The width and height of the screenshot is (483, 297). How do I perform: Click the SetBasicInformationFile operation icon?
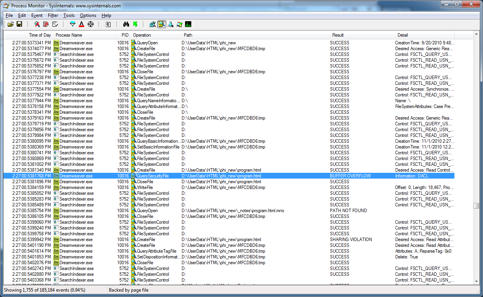(134, 147)
